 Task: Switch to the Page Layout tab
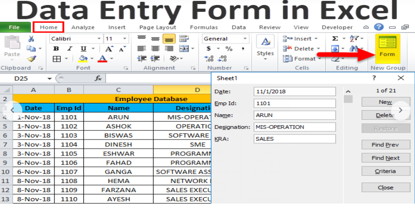pyautogui.click(x=157, y=27)
